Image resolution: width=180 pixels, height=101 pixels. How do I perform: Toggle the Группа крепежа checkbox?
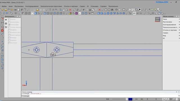click(9, 27)
